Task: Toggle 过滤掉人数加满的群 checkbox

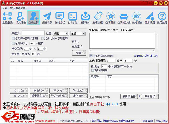Action: 13,38
